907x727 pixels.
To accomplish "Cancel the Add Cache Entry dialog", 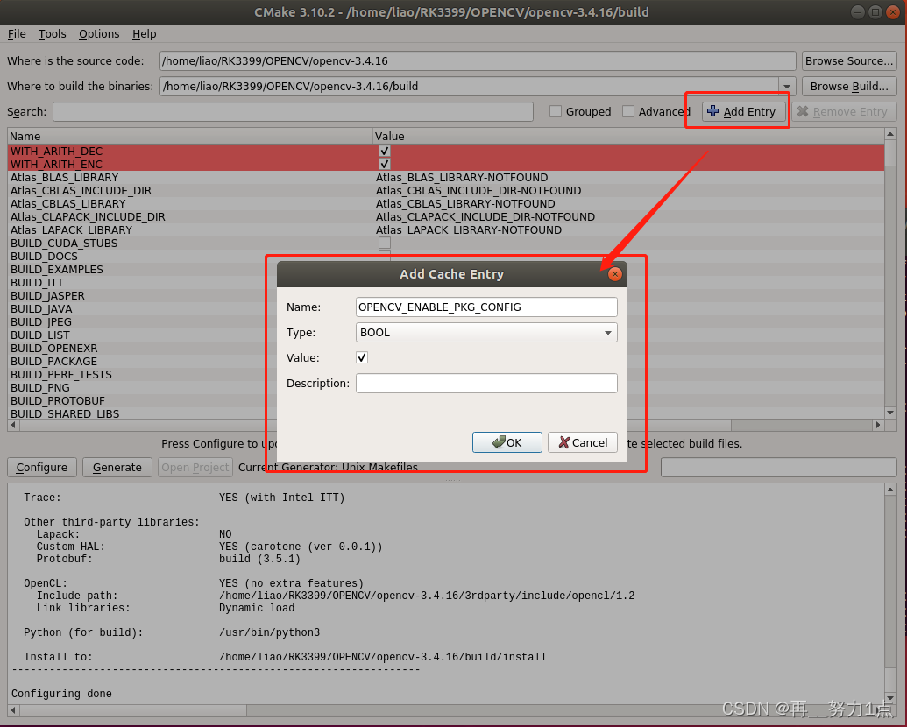I will pyautogui.click(x=582, y=442).
